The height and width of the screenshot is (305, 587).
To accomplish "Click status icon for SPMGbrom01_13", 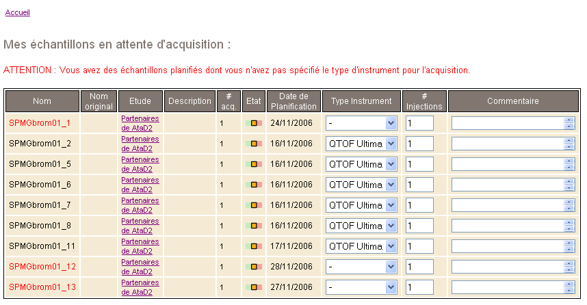I will tap(254, 287).
